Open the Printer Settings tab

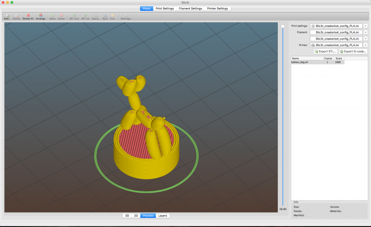coord(217,8)
